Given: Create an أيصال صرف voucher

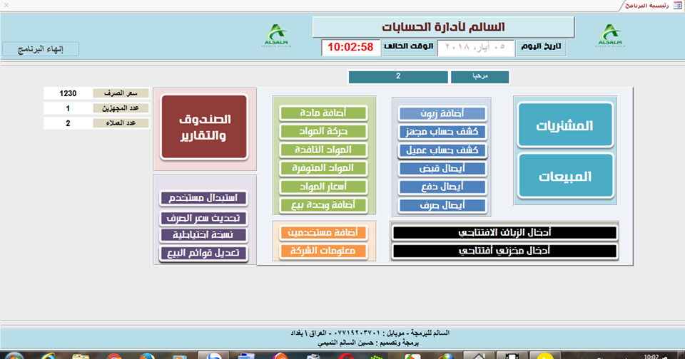Looking at the screenshot, I should coord(442,205).
